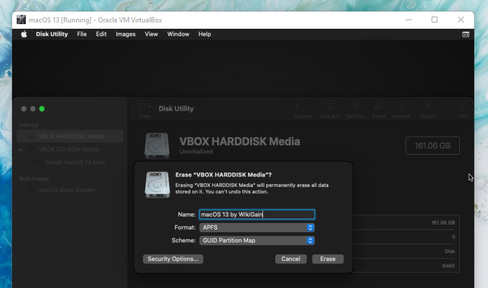488x288 pixels.
Task: Click the VBOX HARDDISK Media heading text
Action: click(x=239, y=141)
